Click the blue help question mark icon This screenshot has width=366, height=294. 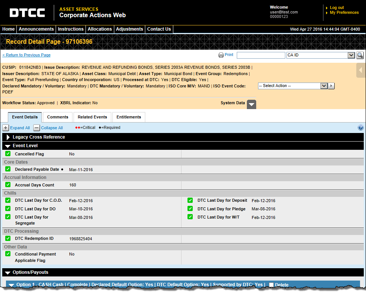coord(360,128)
